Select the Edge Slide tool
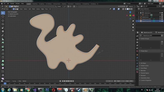 (x=3, y=72)
